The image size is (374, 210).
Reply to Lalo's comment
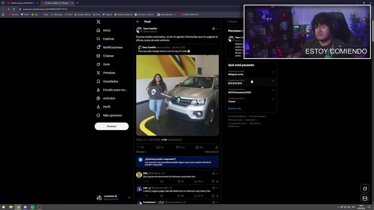[x=144, y=196]
